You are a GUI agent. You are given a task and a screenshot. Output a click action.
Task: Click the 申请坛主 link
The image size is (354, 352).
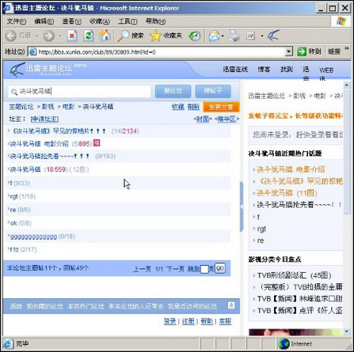pyautogui.click(x=44, y=119)
